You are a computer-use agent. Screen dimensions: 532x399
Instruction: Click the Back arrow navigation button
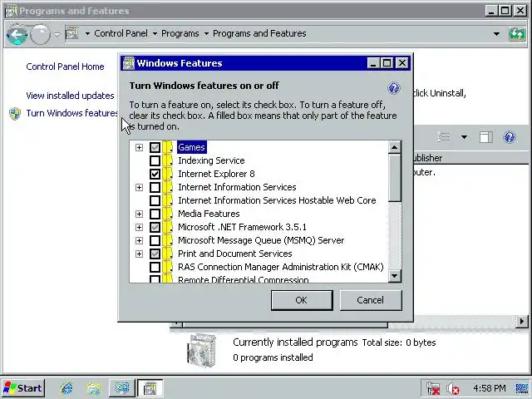(x=17, y=34)
